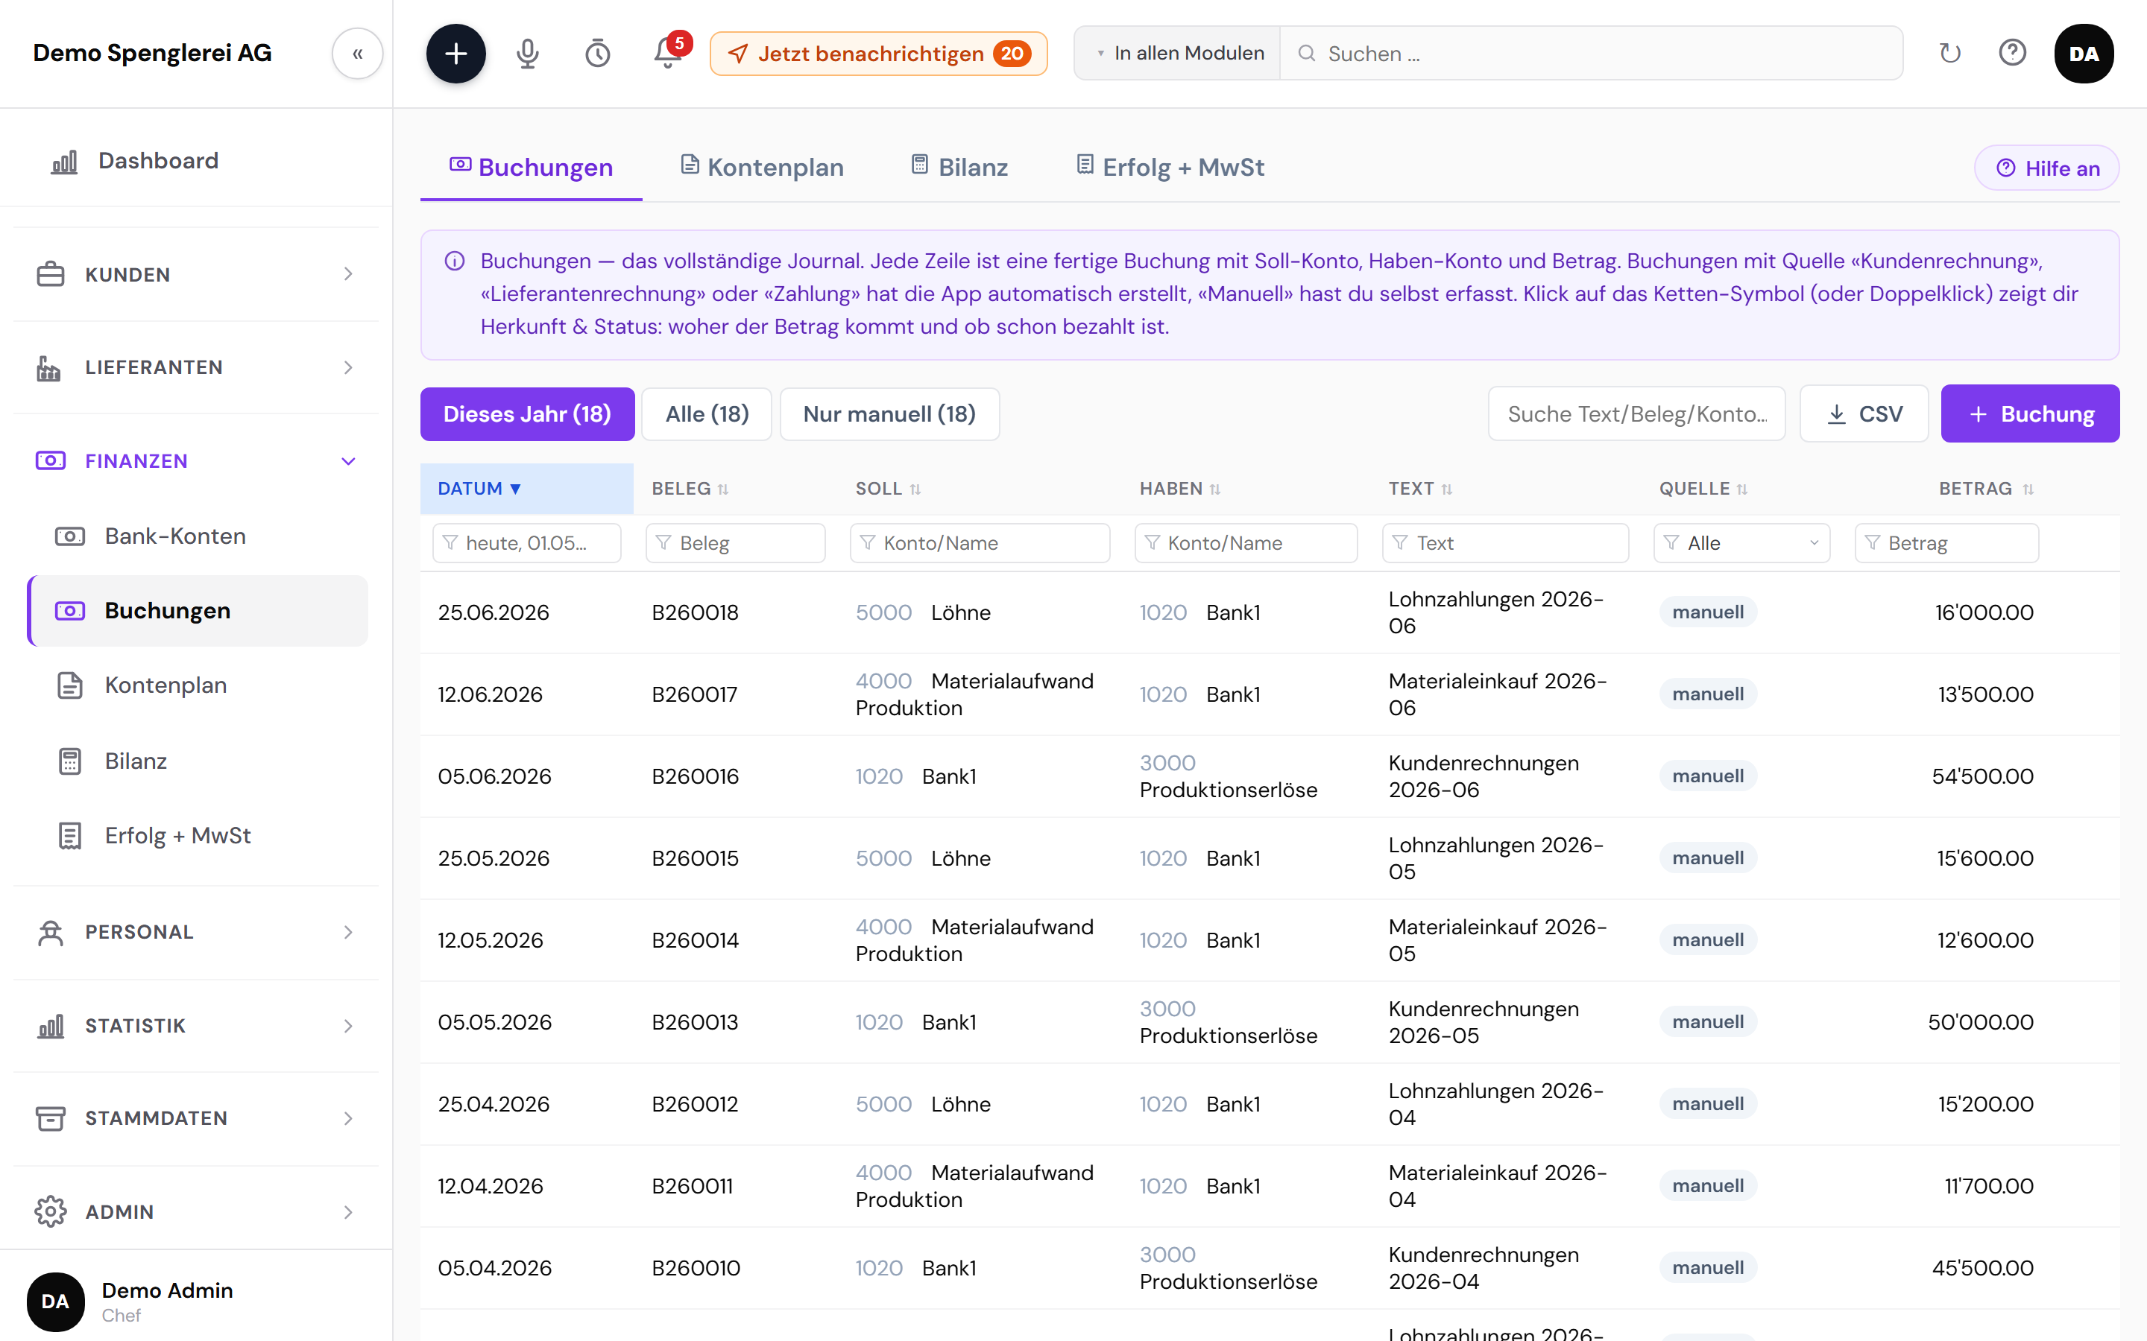This screenshot has height=1341, width=2147.
Task: Click the Suche Text/Beleg/Konto field
Action: [x=1636, y=414]
